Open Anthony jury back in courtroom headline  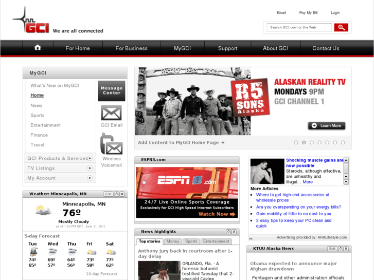(185, 254)
